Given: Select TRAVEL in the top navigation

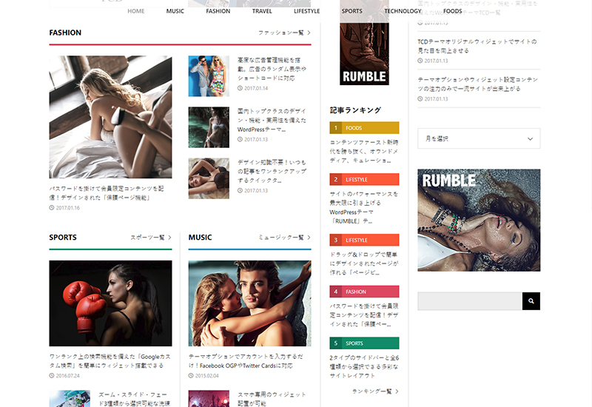Looking at the screenshot, I should [x=262, y=11].
